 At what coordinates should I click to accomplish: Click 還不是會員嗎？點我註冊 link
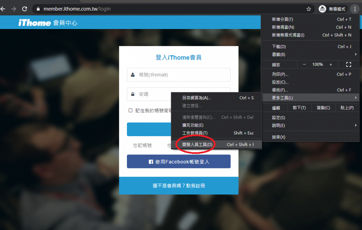pyautogui.click(x=179, y=186)
